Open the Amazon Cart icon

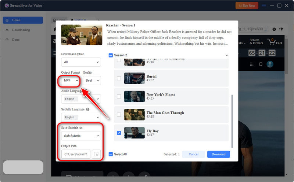(x=275, y=41)
